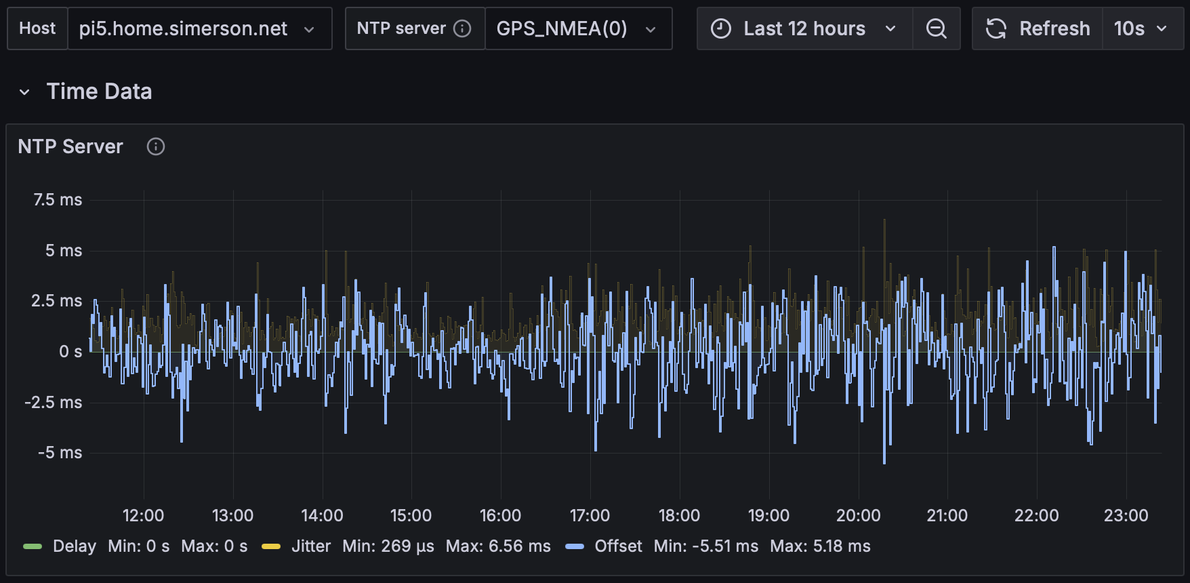Screen dimensions: 1190x583
Task: Click the 18:00 x-axis tick label
Action: (679, 516)
